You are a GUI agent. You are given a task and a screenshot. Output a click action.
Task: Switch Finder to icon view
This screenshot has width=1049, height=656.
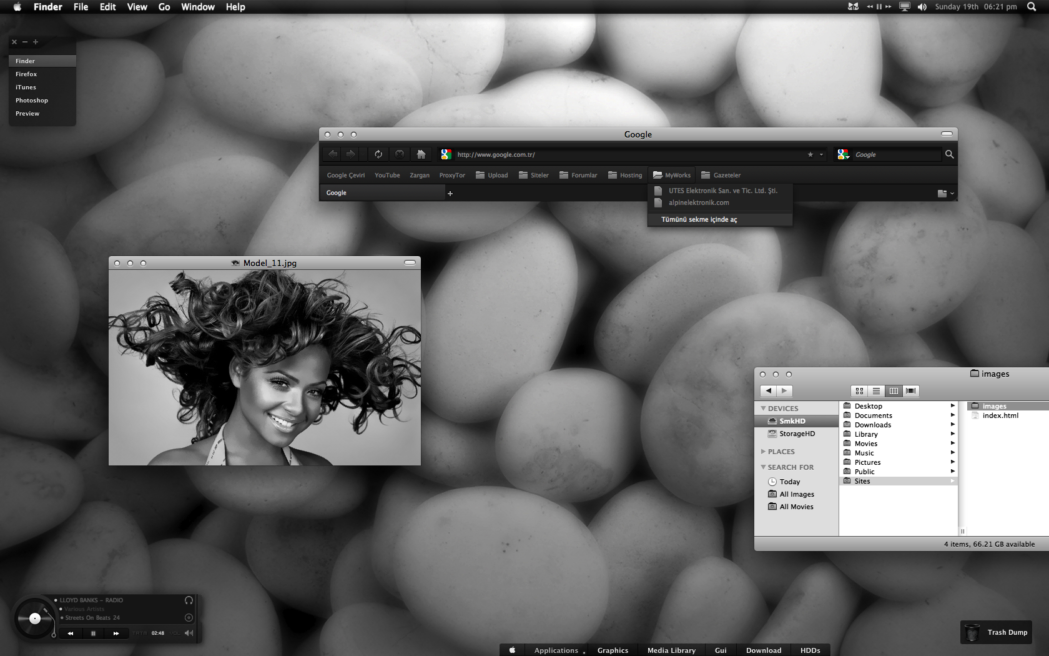(x=859, y=390)
